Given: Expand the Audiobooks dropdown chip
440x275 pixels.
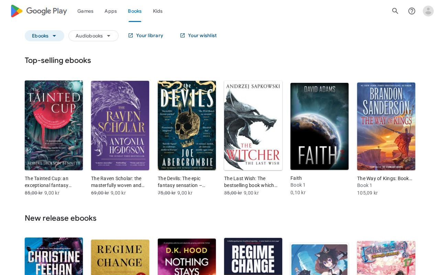Looking at the screenshot, I should (x=93, y=36).
